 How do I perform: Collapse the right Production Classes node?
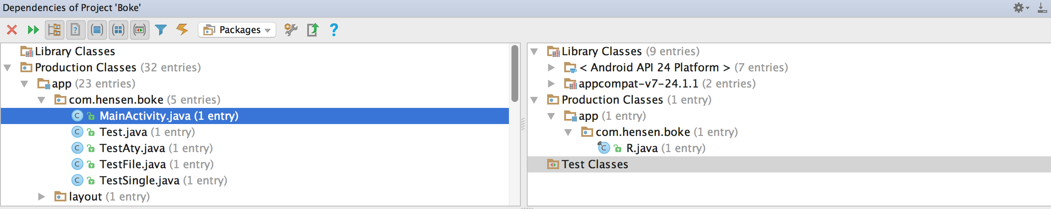[534, 100]
